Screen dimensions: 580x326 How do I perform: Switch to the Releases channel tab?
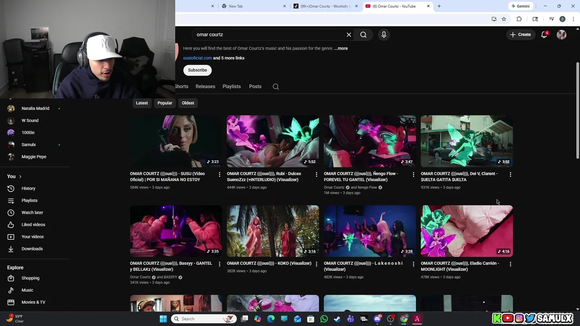click(205, 86)
